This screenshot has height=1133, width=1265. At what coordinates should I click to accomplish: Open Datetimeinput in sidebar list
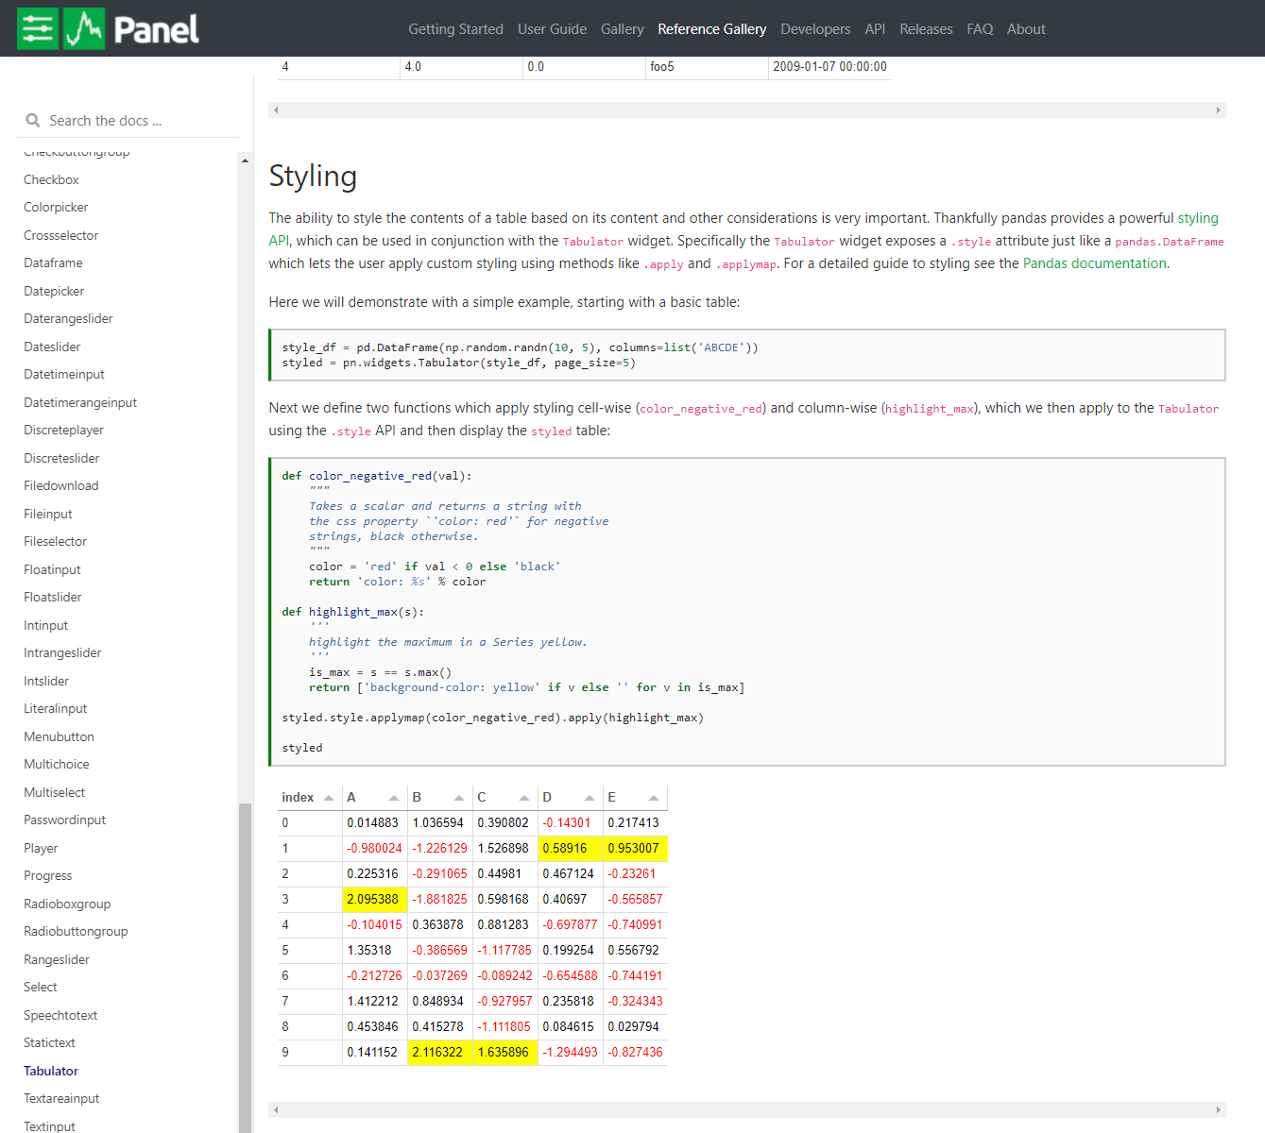coord(64,374)
